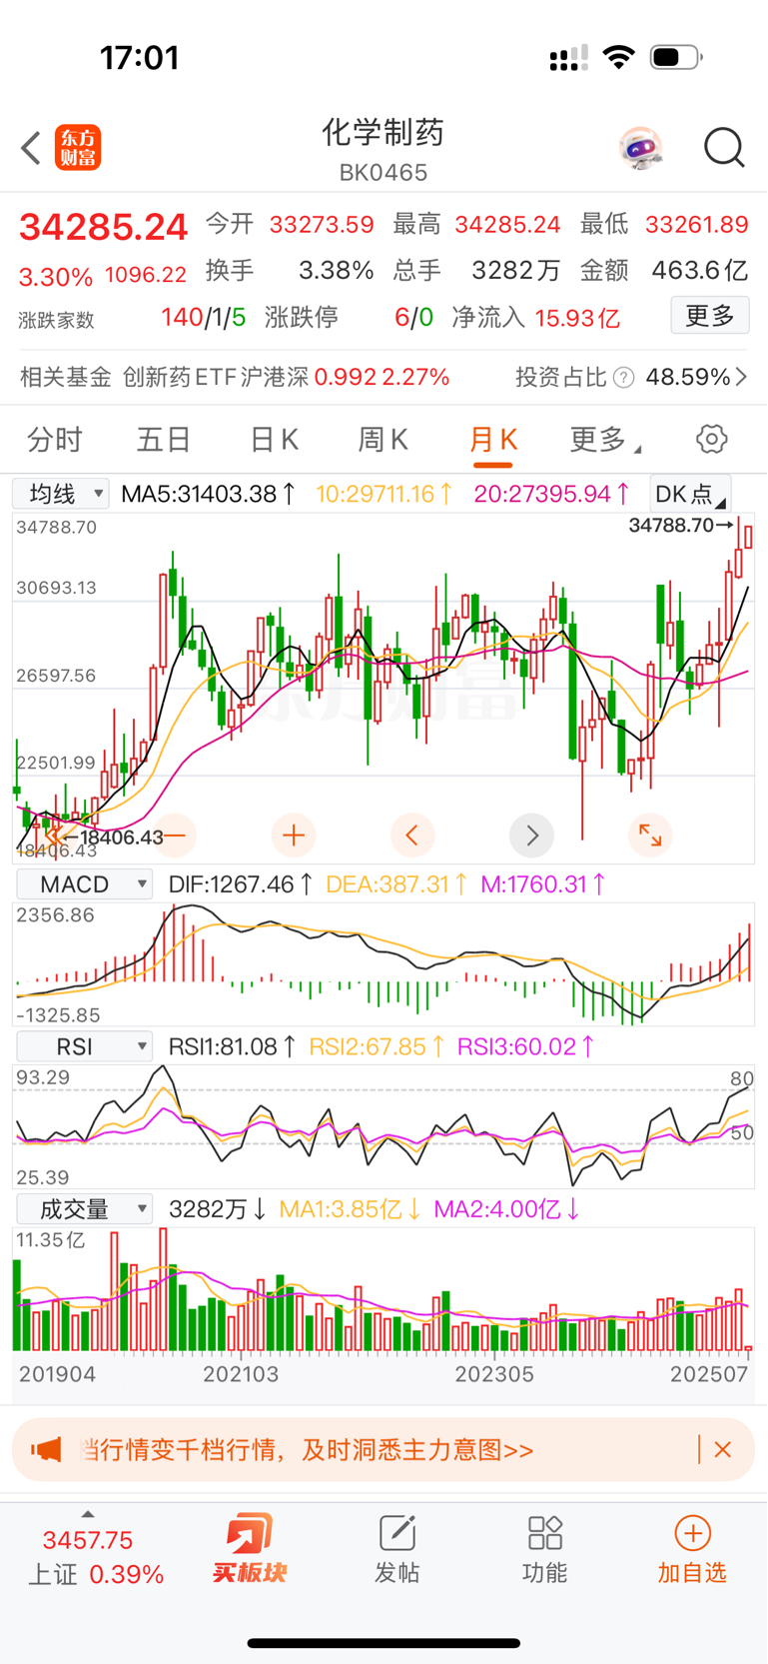Image resolution: width=768 pixels, height=1664 pixels.
Task: Open chart settings gear icon
Action: coord(711,439)
